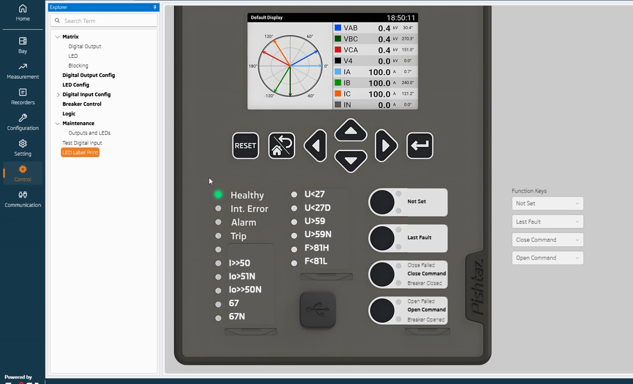Push the round Last Fault function key

[382, 238]
